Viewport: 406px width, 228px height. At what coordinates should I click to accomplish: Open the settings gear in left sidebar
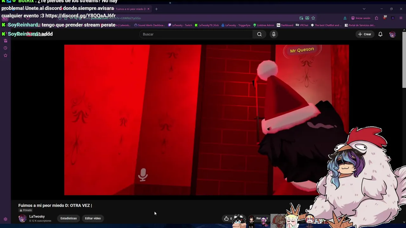coord(5,219)
